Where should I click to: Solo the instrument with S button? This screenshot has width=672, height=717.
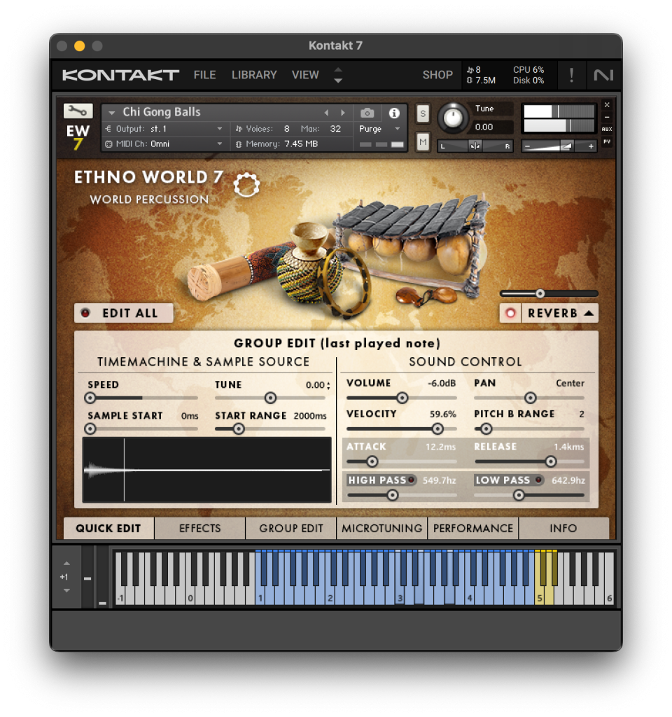[x=423, y=113]
